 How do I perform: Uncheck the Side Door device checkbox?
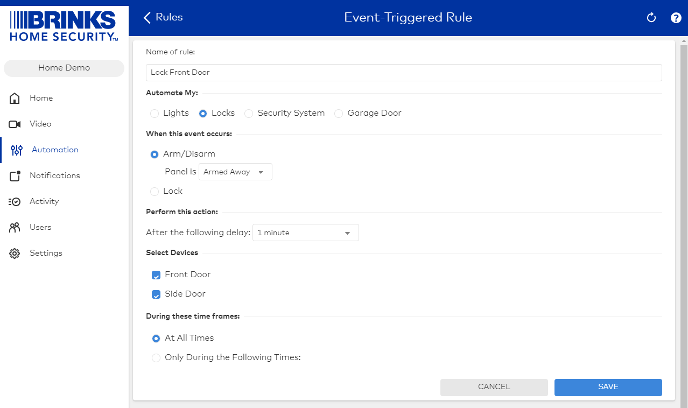coord(156,294)
